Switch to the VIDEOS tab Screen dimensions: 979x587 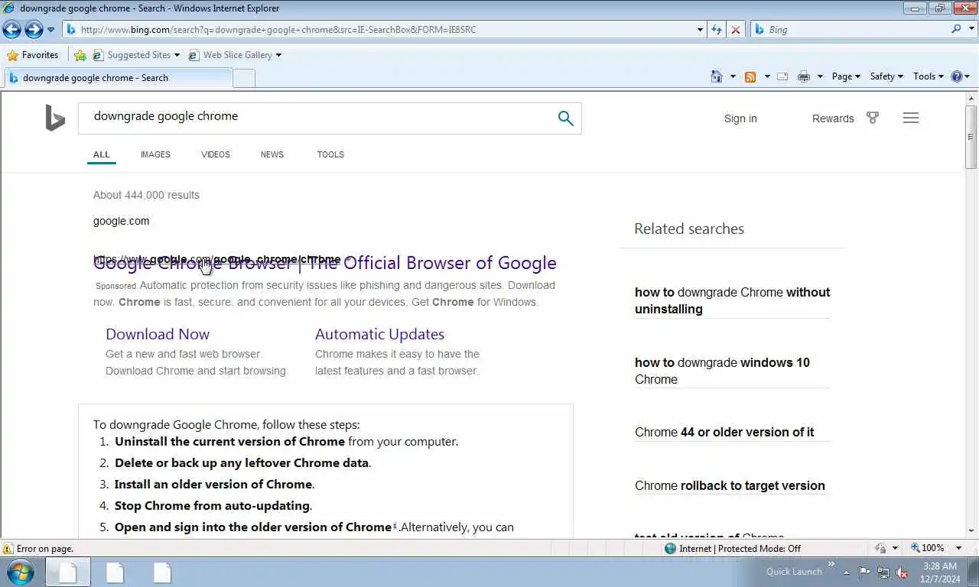click(216, 154)
